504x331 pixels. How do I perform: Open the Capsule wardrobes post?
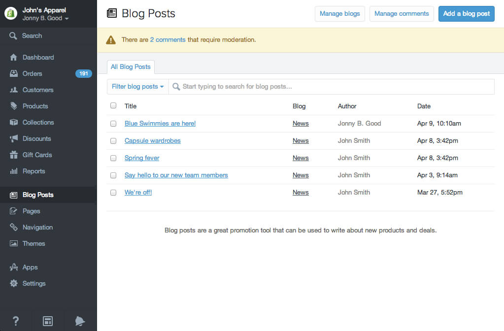152,141
